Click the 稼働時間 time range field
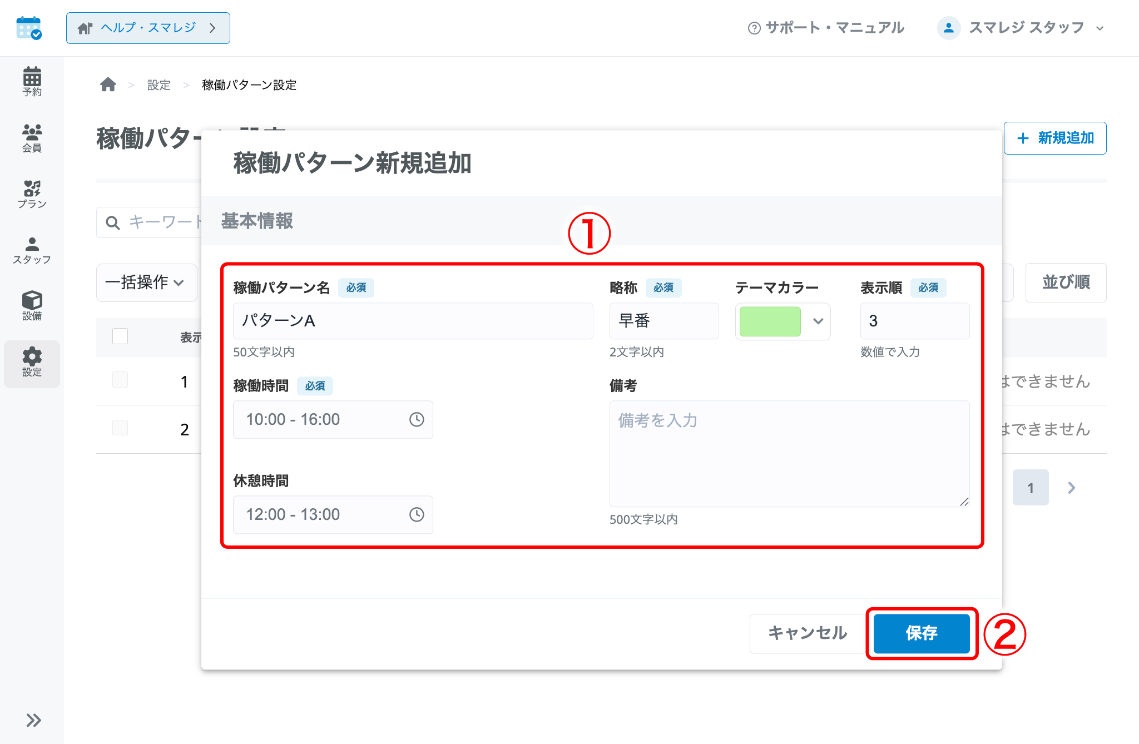1139x744 pixels. point(333,420)
